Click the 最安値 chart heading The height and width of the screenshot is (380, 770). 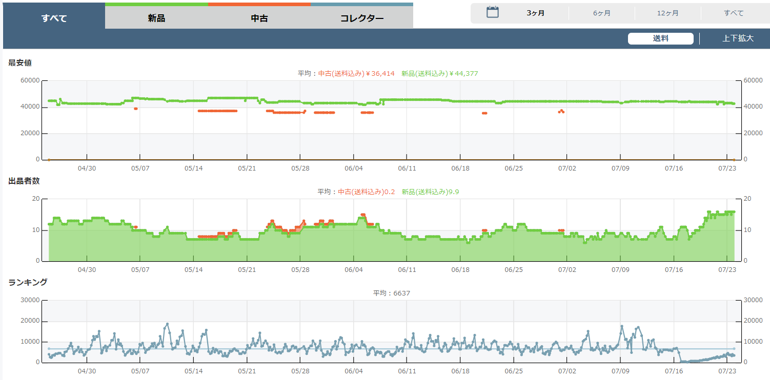(x=21, y=63)
